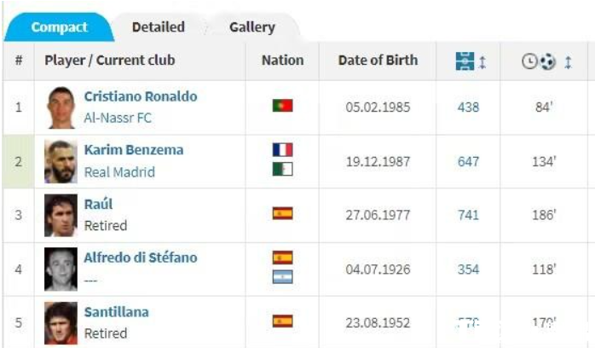Open Santillana's player profile
The width and height of the screenshot is (595, 348).
115,312
